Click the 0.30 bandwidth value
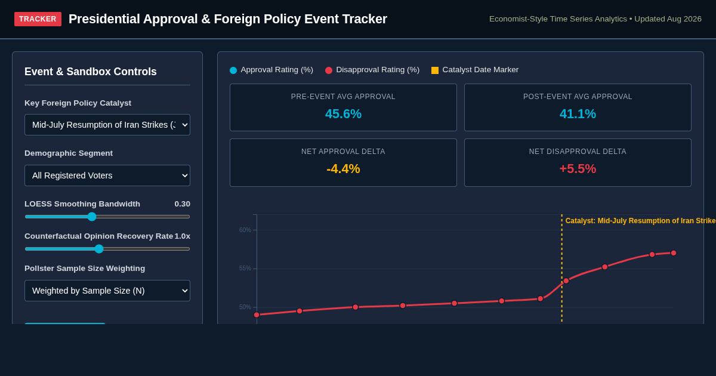 click(182, 204)
